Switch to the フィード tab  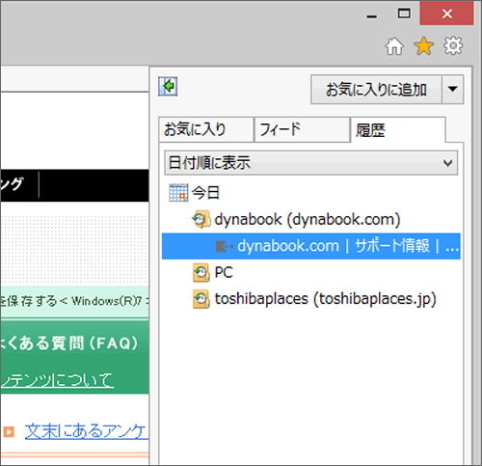coord(302,129)
